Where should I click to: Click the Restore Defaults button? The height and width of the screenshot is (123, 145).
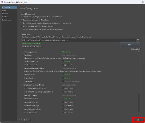coord(24,120)
